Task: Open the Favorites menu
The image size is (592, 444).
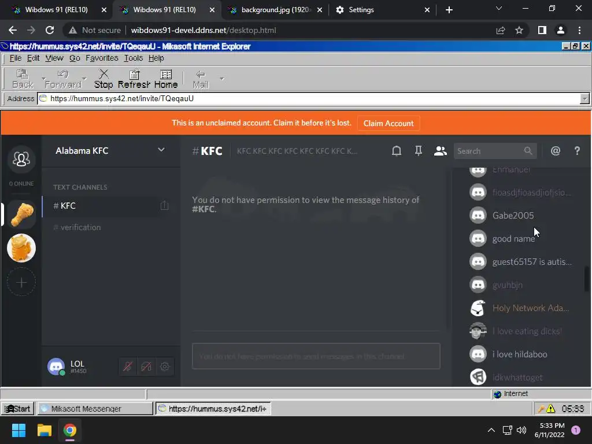Action: click(102, 58)
